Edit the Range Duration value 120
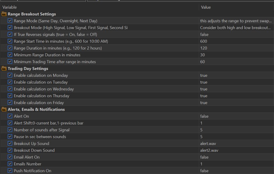 click(204, 48)
